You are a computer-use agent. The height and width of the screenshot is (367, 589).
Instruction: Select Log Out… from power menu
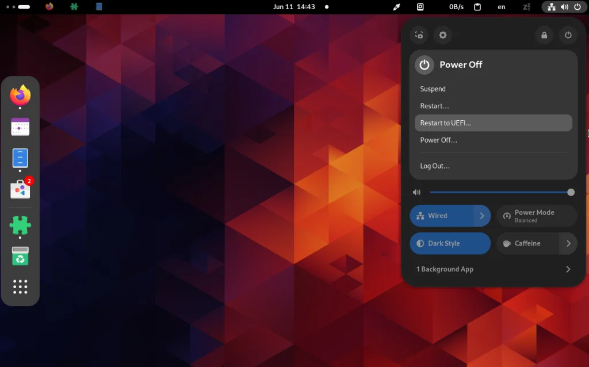coord(493,166)
